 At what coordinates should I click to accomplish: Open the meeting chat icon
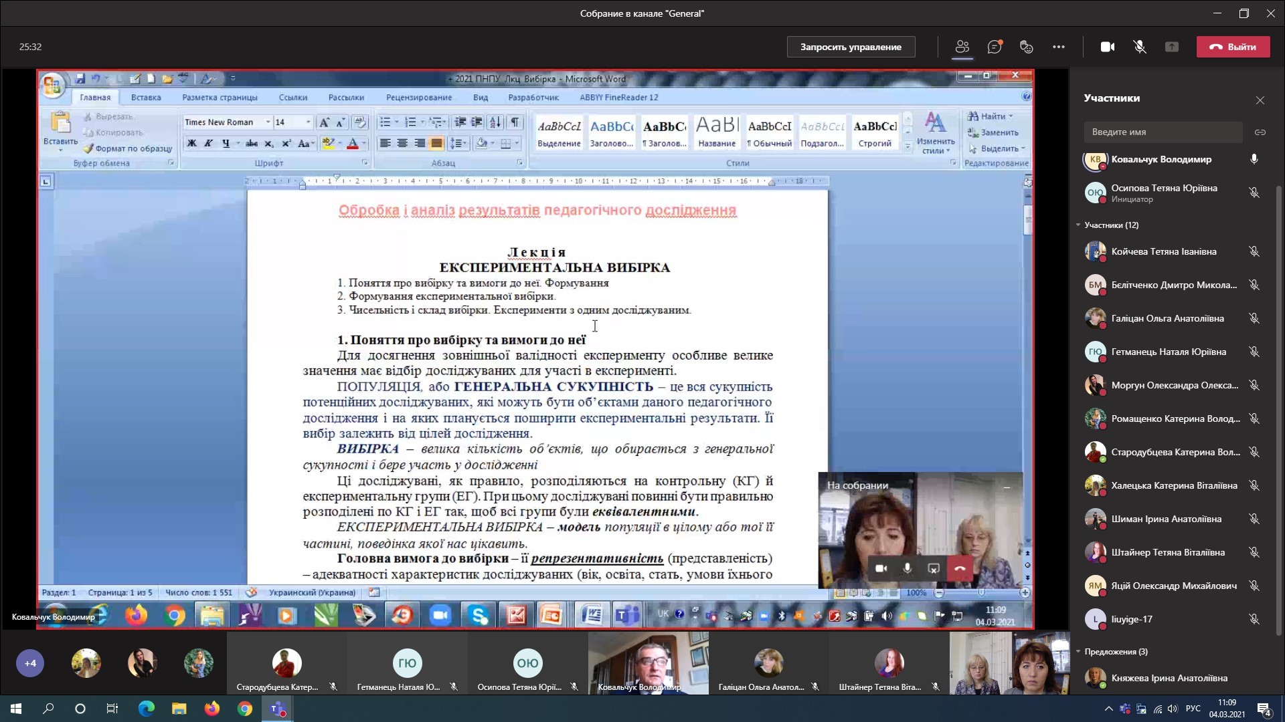coord(995,47)
